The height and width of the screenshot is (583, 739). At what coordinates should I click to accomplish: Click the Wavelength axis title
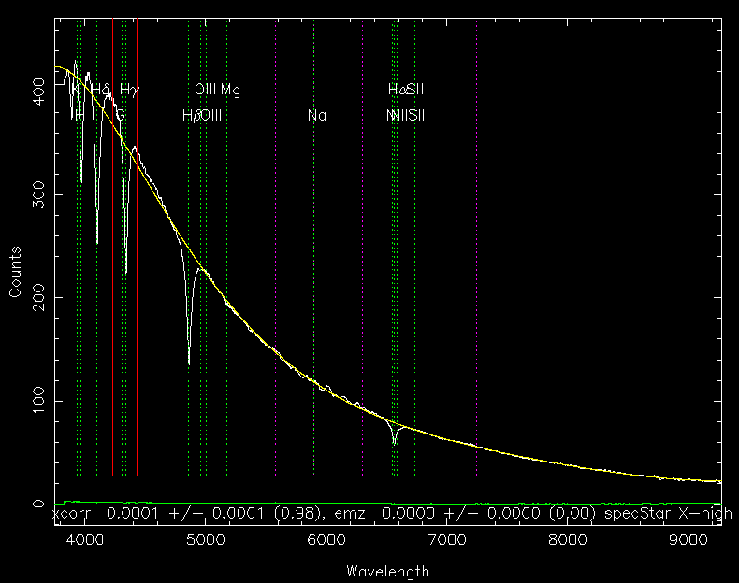click(387, 571)
